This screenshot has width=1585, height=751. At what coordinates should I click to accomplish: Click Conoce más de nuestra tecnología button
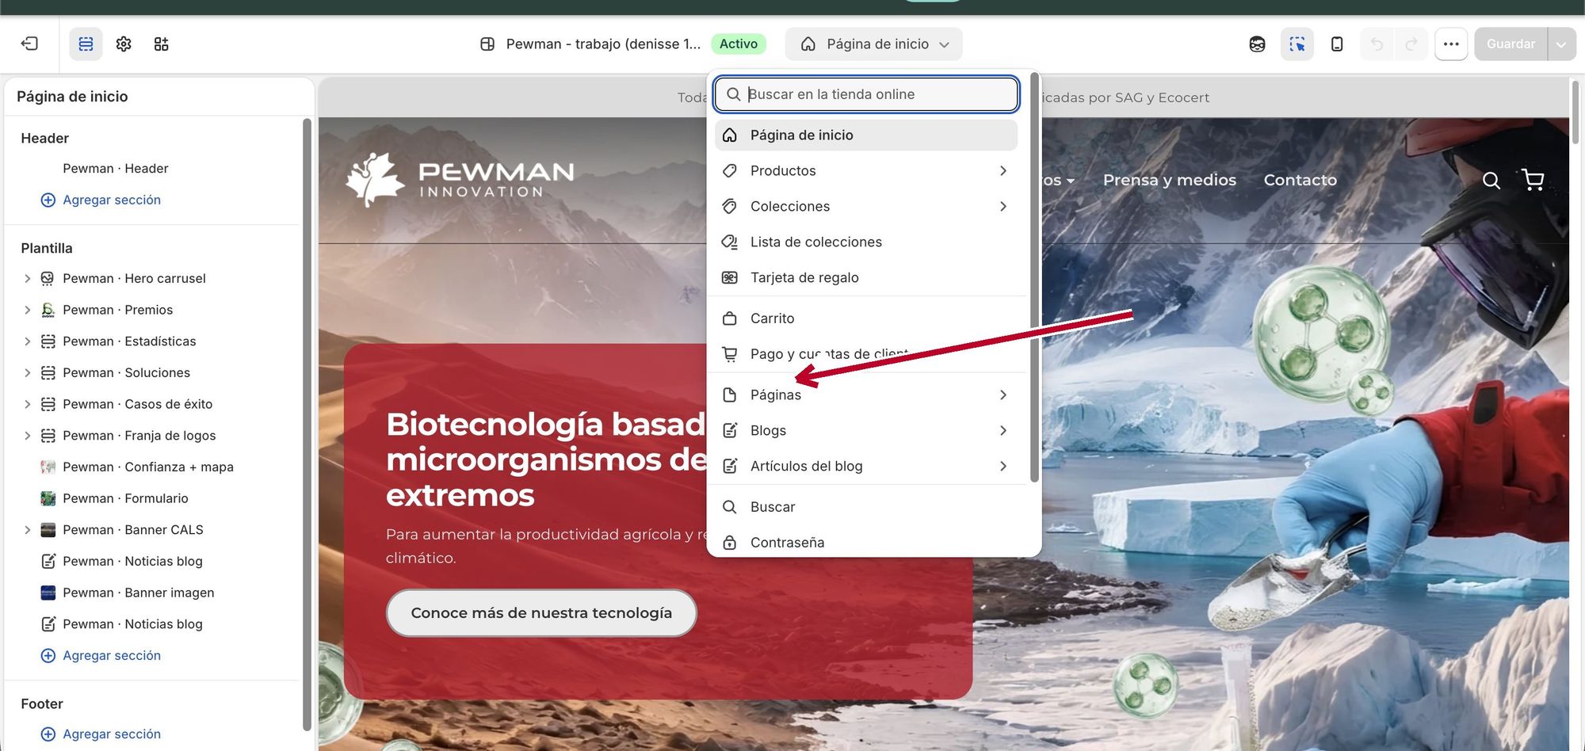541,612
